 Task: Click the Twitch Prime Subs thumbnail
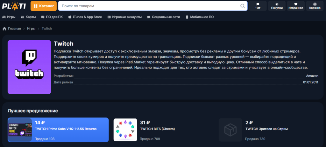pos(20,130)
